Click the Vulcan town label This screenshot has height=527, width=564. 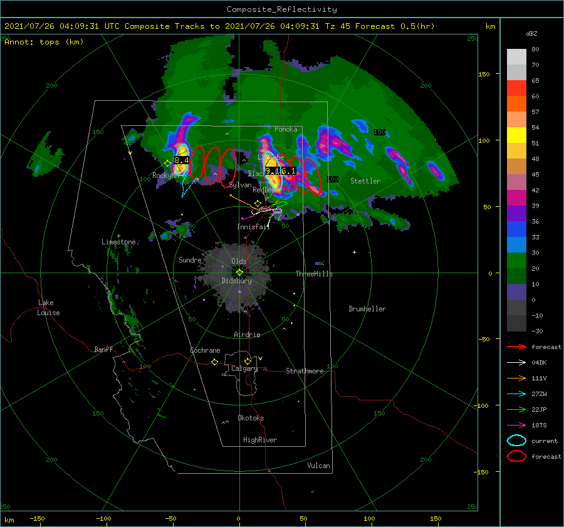(x=319, y=466)
